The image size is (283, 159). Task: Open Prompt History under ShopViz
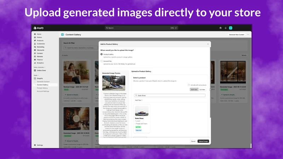(x=42, y=88)
